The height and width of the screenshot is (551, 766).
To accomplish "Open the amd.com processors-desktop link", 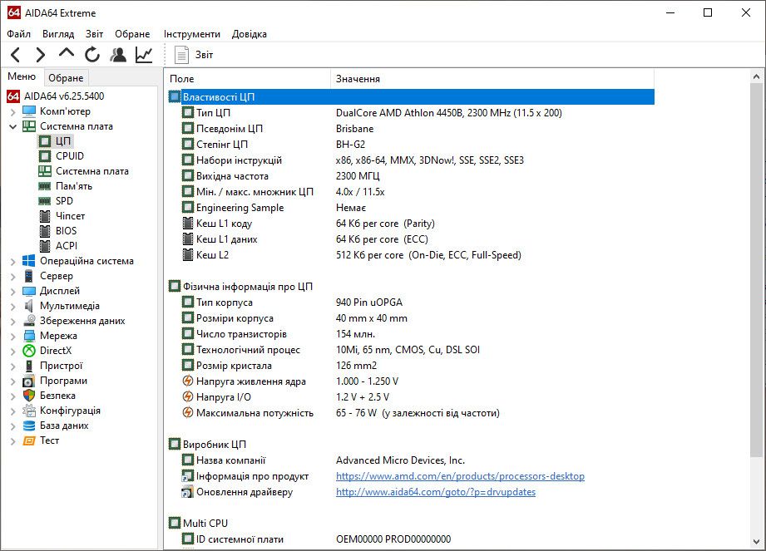I will click(x=460, y=476).
